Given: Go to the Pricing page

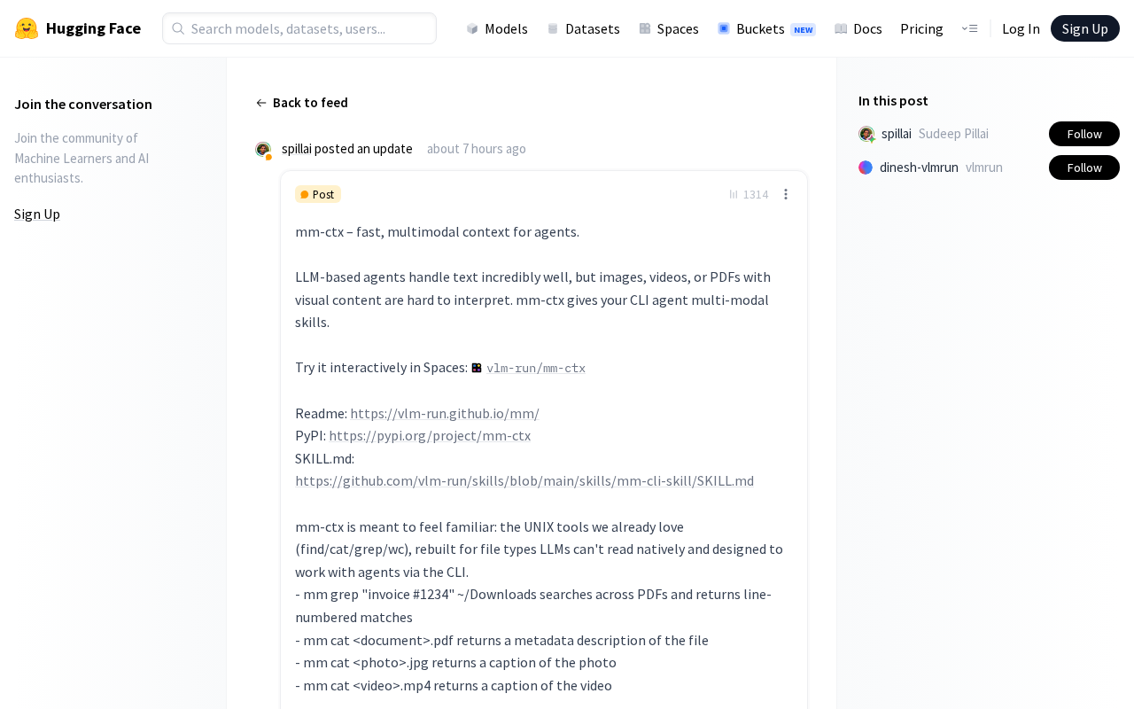Looking at the screenshot, I should tap(921, 28).
